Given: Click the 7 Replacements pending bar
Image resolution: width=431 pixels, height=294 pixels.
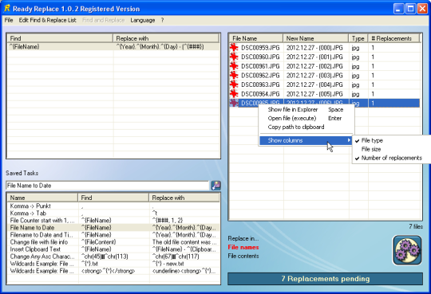Looking at the screenshot, I should (325, 279).
